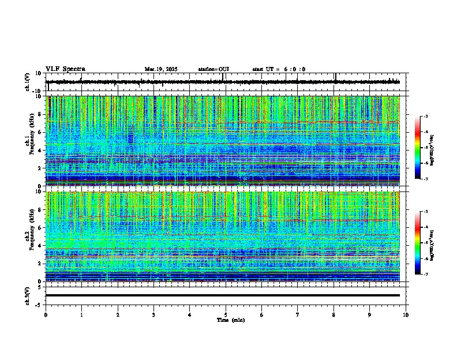This screenshot has height=353, width=457.
Task: Click the ch.2 colorbar "log(PSD)" label
Action: (x=432, y=245)
